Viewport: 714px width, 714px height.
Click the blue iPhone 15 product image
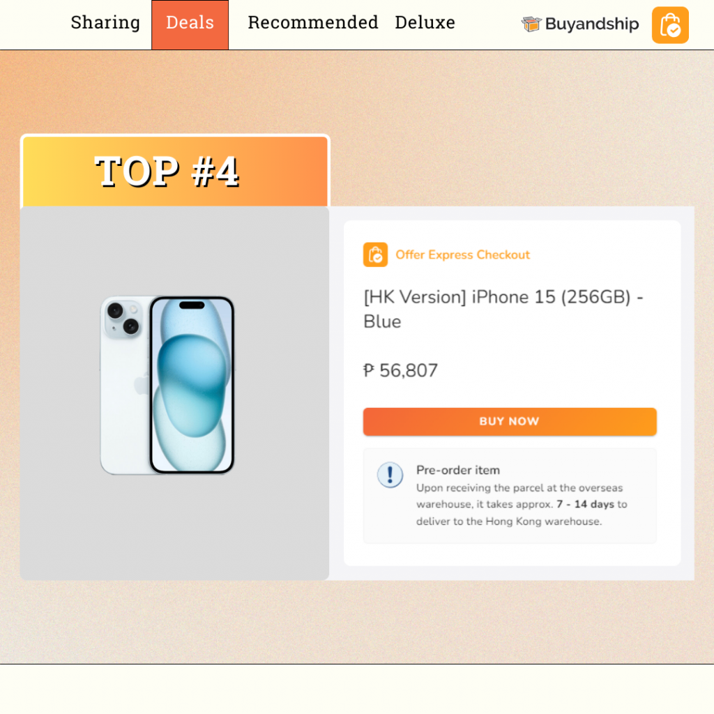[x=167, y=385]
